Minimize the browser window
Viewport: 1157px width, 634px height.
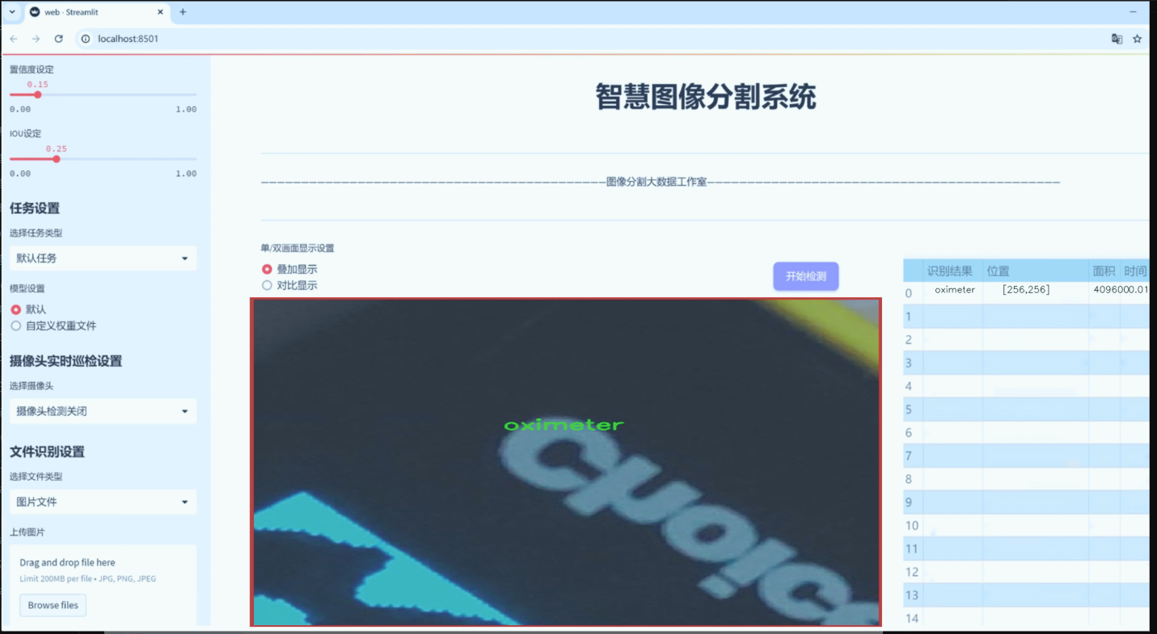[x=1134, y=12]
